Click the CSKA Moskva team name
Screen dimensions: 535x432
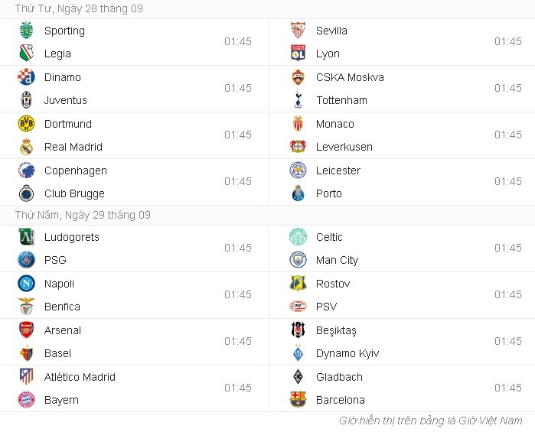click(x=350, y=77)
